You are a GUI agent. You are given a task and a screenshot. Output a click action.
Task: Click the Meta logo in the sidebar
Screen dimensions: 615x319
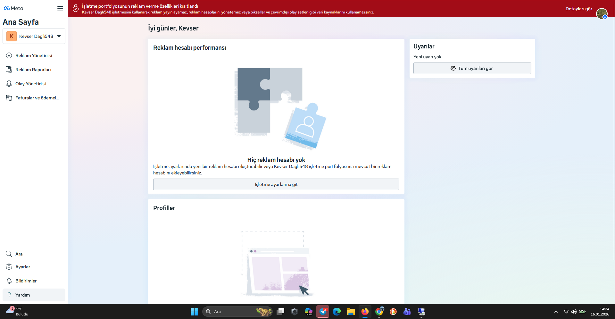pyautogui.click(x=13, y=9)
